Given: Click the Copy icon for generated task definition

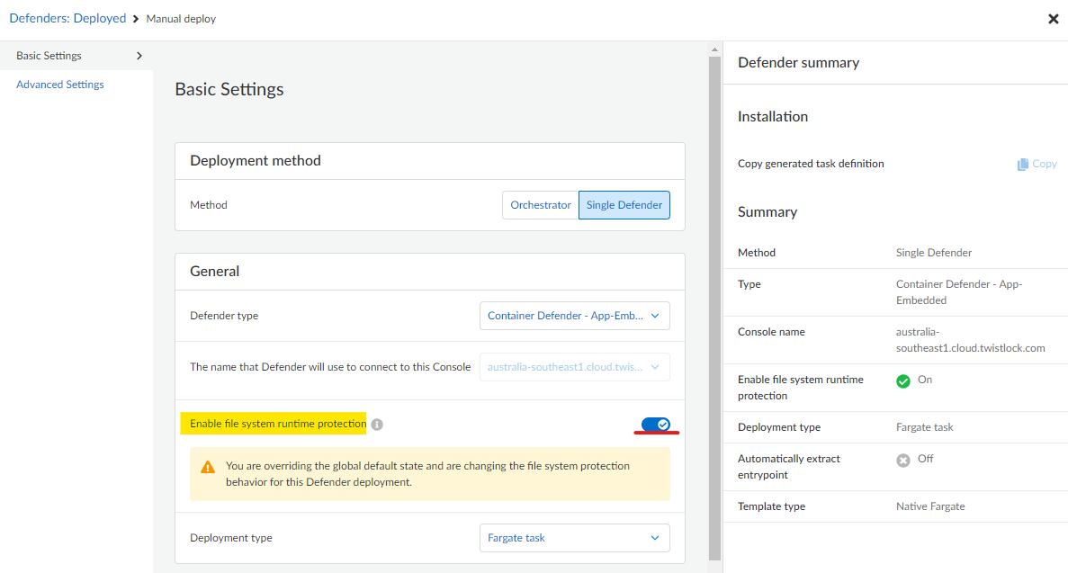Looking at the screenshot, I should pos(1021,164).
